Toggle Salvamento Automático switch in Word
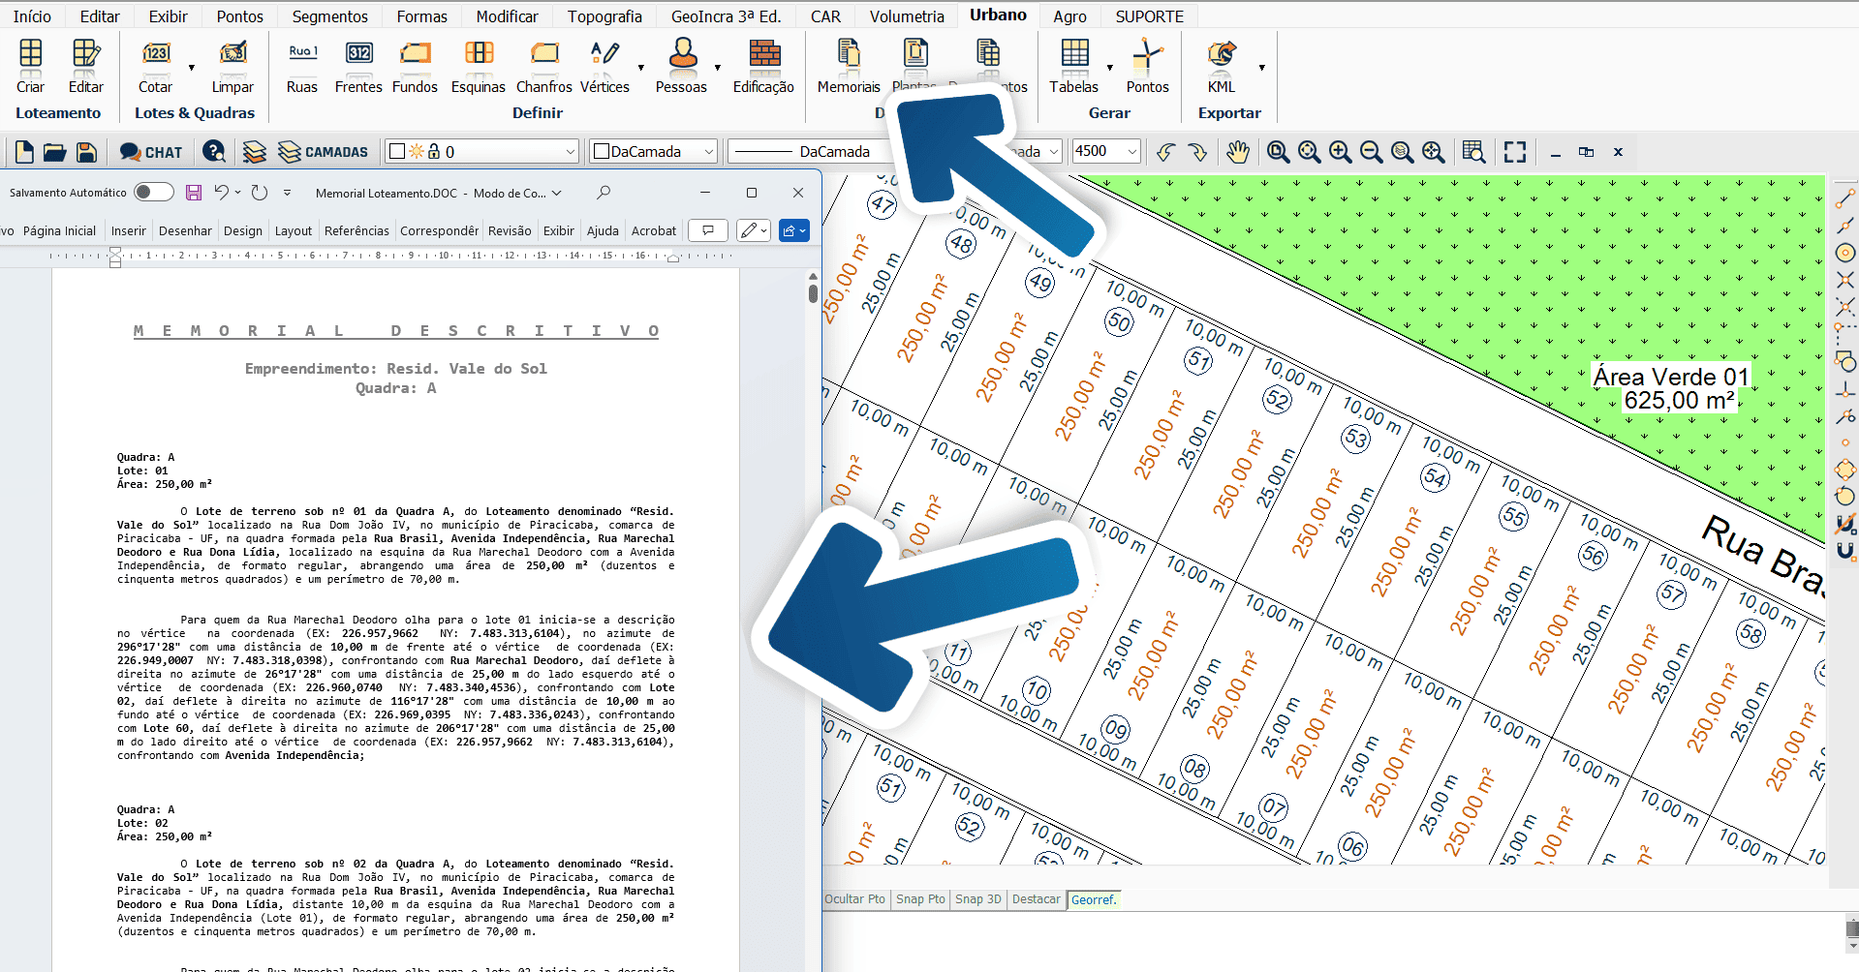The image size is (1859, 972). [x=153, y=192]
